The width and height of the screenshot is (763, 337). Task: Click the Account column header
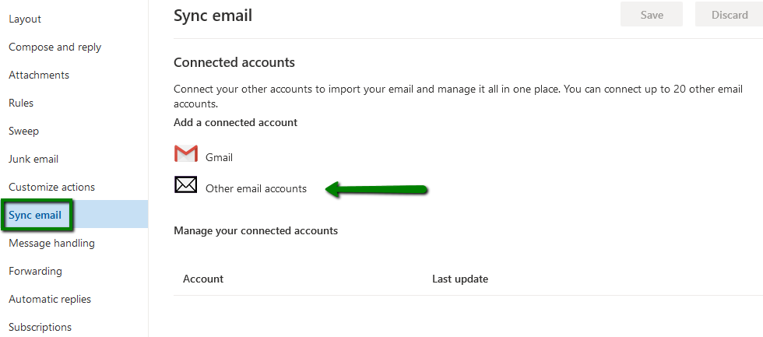[203, 279]
